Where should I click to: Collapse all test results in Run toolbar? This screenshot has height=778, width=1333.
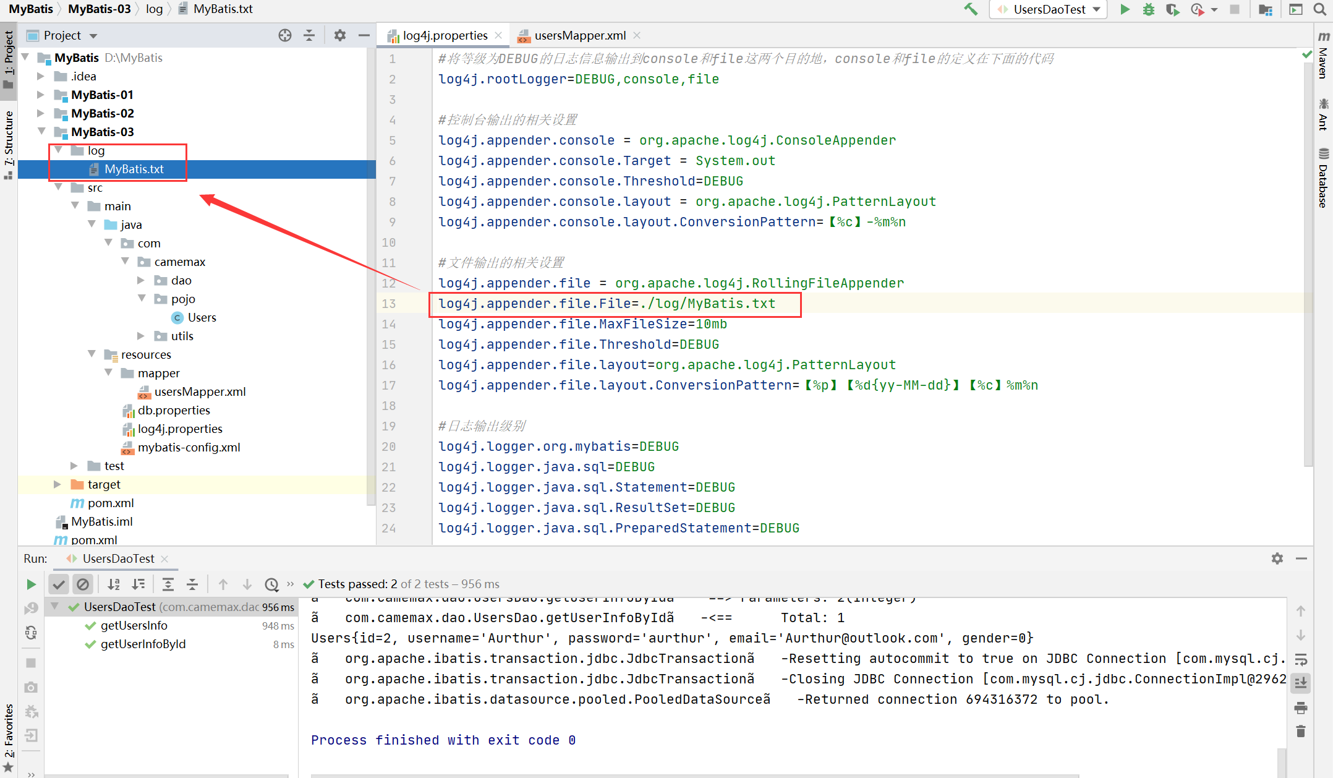point(192,584)
